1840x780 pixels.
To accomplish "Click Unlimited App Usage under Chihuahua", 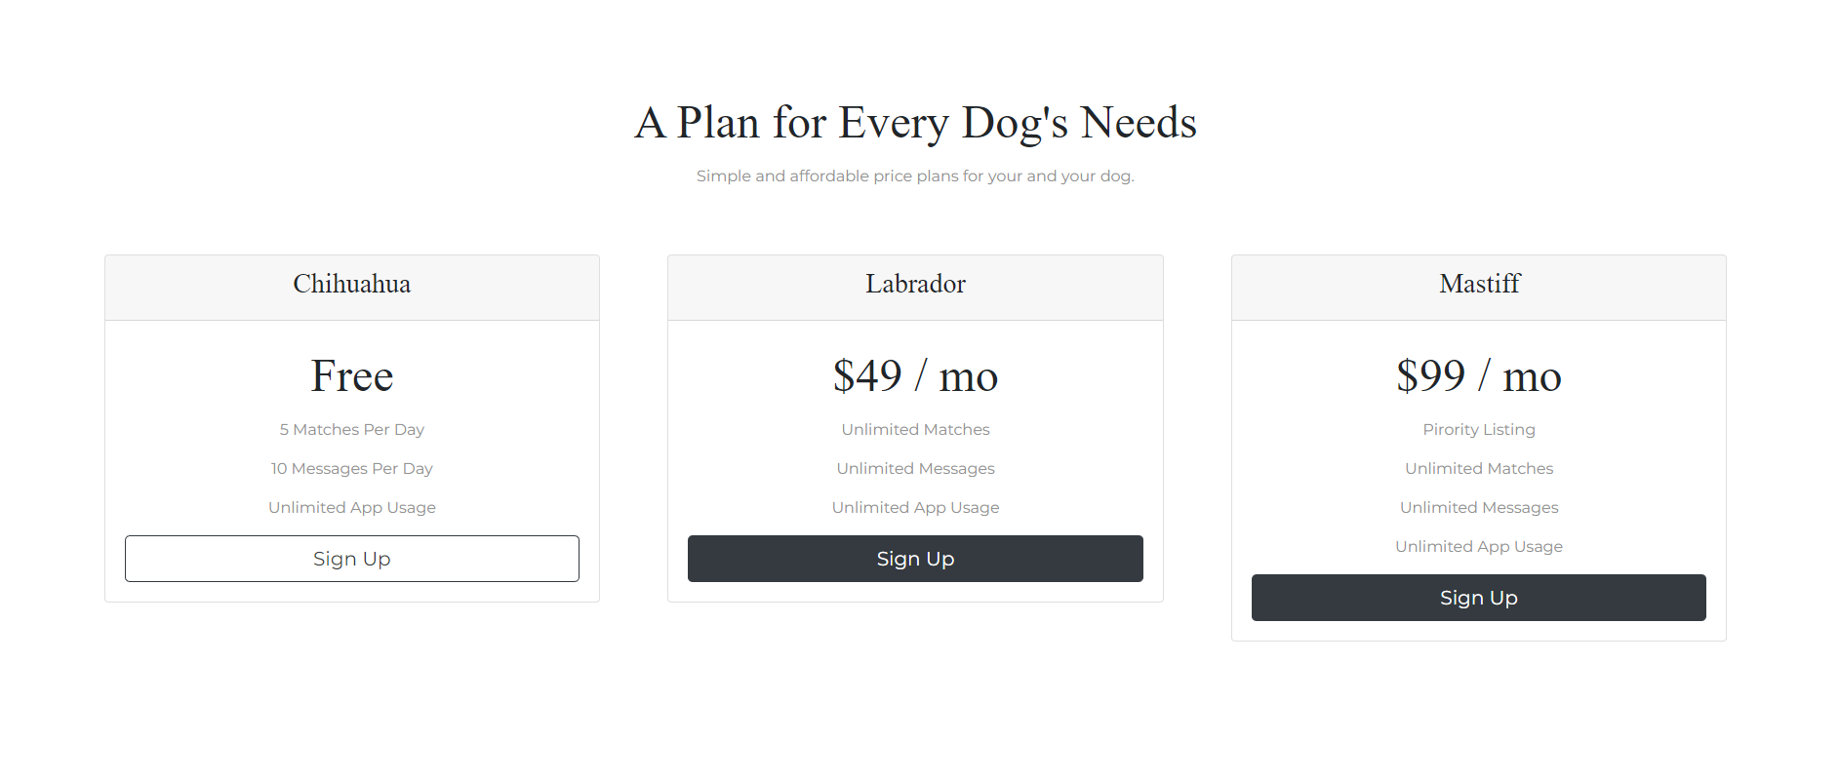I will (x=351, y=507).
